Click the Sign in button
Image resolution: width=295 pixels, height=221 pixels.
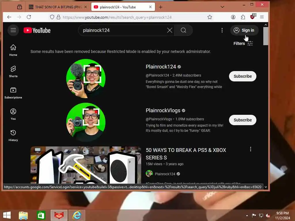(244, 30)
